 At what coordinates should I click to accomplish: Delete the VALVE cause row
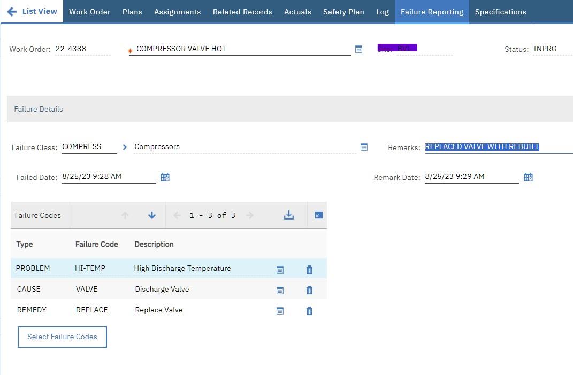click(x=309, y=290)
